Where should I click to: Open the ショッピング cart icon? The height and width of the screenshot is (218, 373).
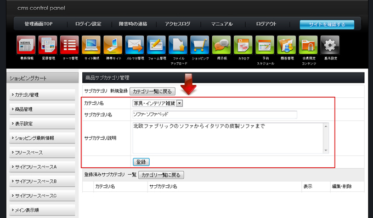click(200, 45)
